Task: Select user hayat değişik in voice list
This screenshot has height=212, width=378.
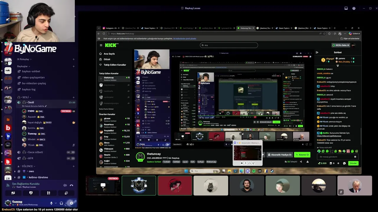Action: click(x=48, y=122)
